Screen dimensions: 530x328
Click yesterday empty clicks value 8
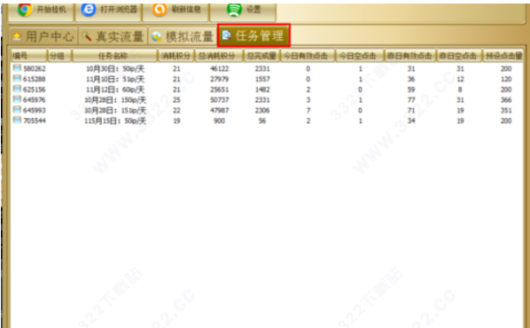click(x=460, y=90)
